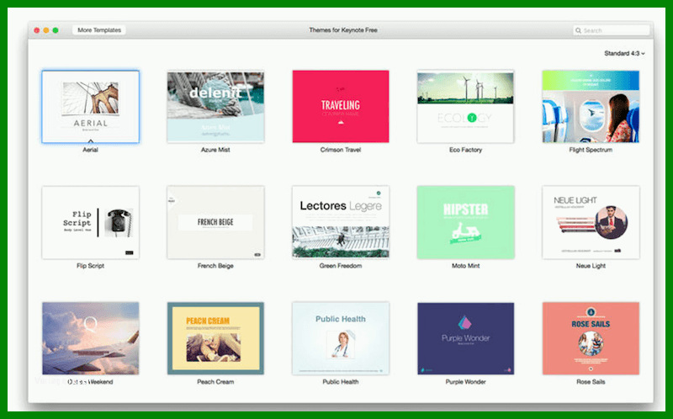Click the Flight Spectrum label text
Image resolution: width=673 pixels, height=419 pixels.
point(591,150)
